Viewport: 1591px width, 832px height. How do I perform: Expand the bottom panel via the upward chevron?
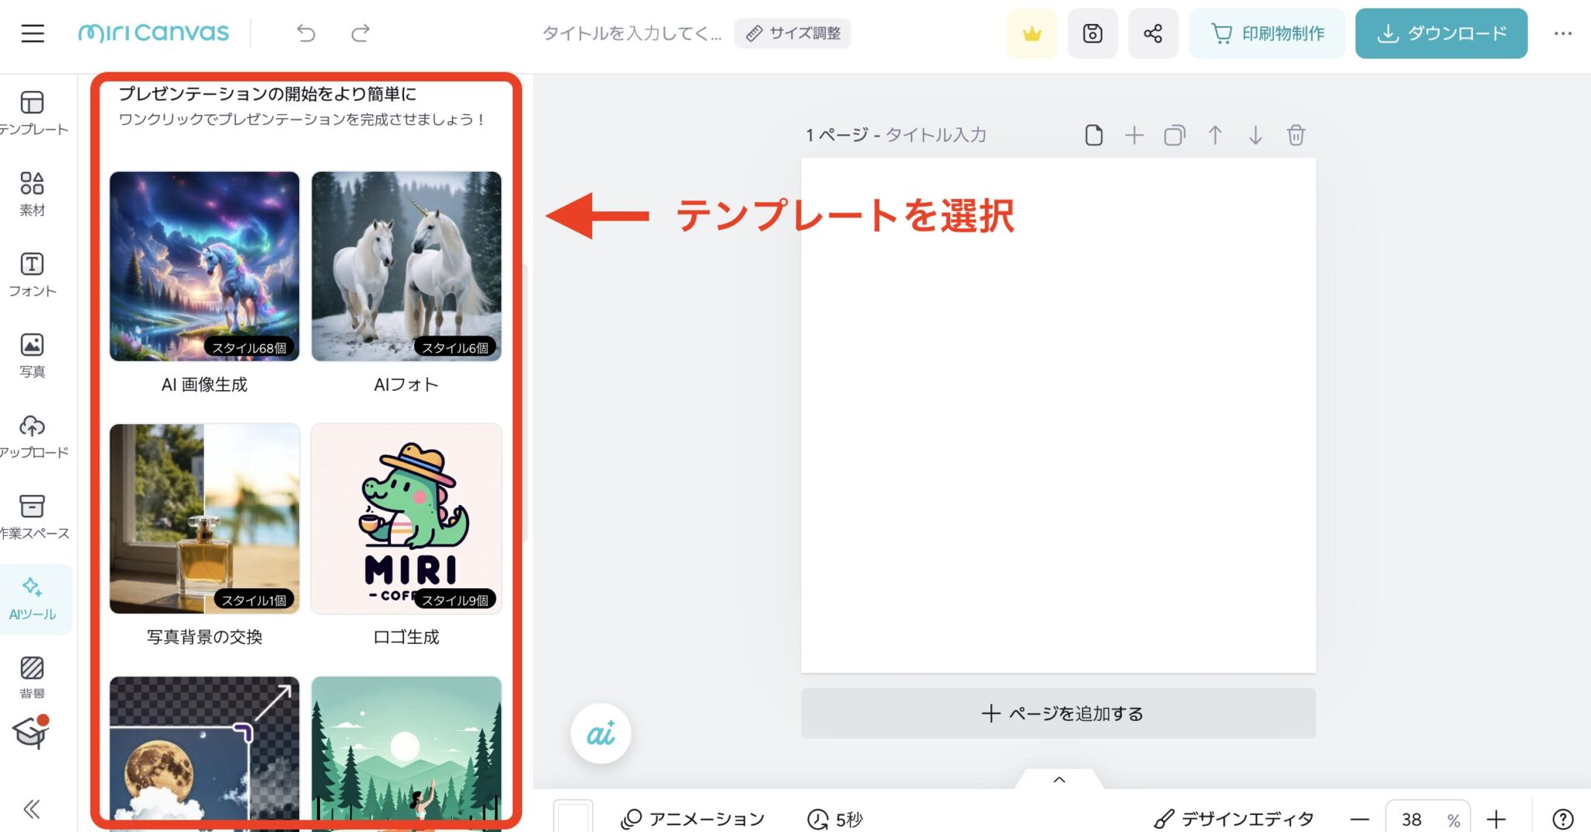[x=1058, y=779]
